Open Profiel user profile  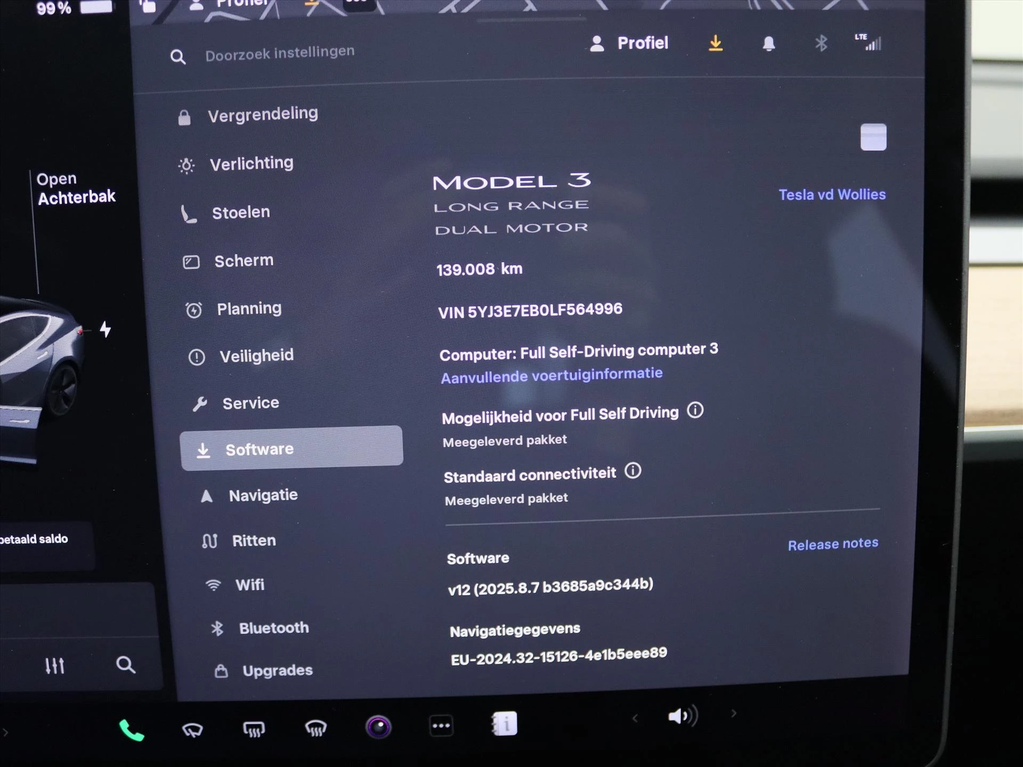pos(629,43)
